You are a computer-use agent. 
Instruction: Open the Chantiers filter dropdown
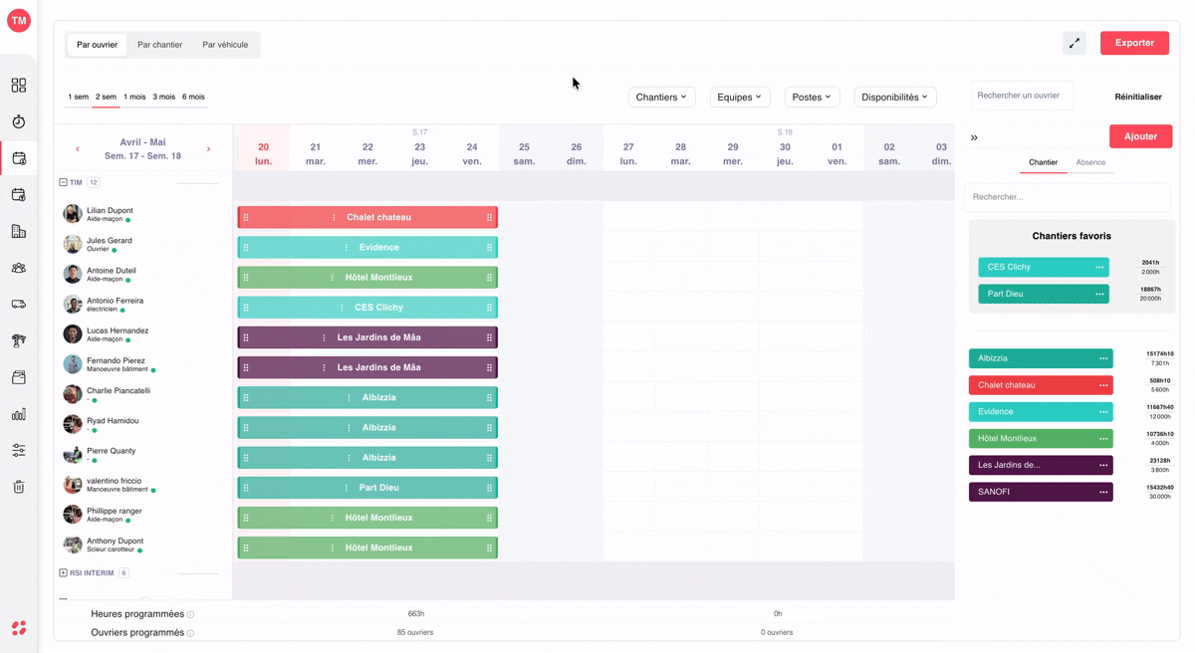662,97
